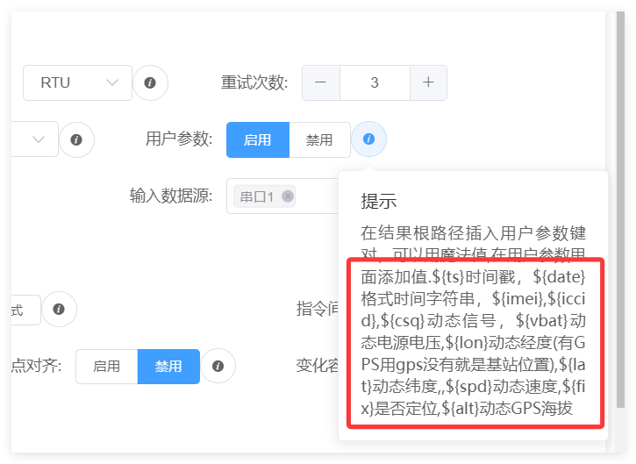Set 点对齐 to 禁用
Screen dimensions: 636x464
pos(168,366)
